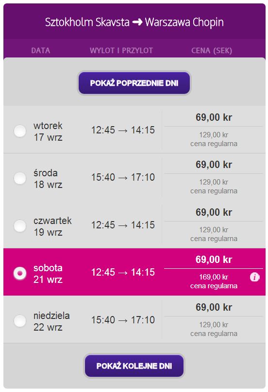Click the DATA column header
Viewport: 268px width, 392px height.
point(40,51)
